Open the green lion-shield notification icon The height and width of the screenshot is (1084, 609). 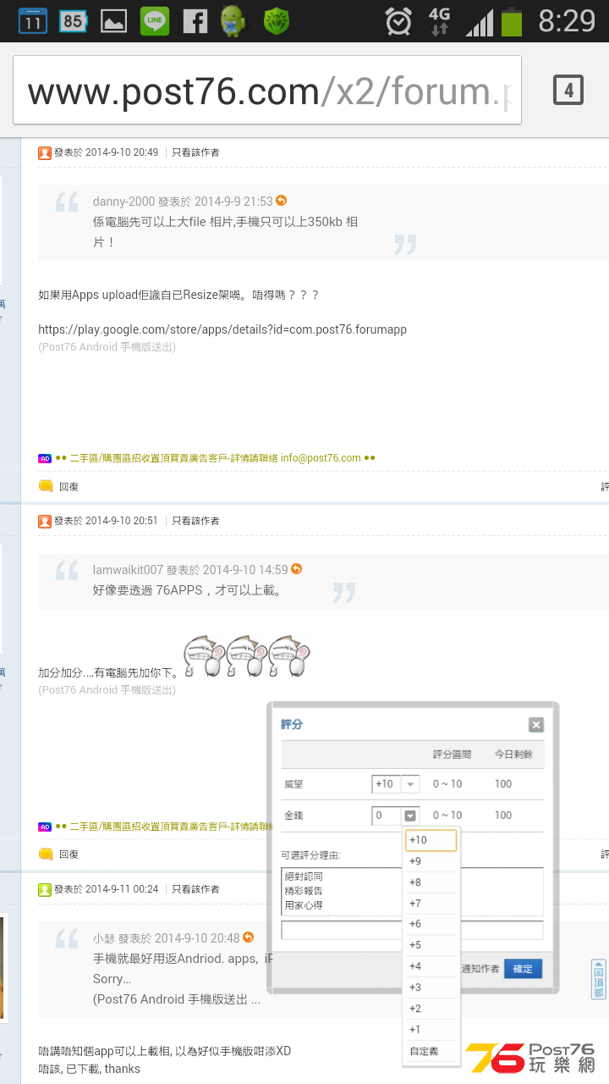point(277,20)
